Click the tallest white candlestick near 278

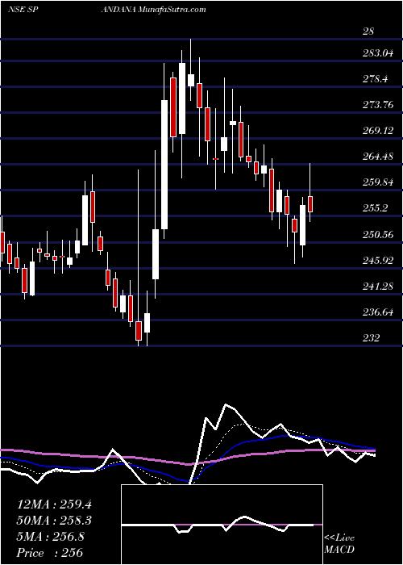pyautogui.click(x=164, y=165)
